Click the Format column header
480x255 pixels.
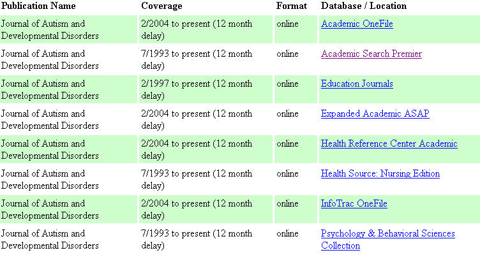tap(292, 6)
